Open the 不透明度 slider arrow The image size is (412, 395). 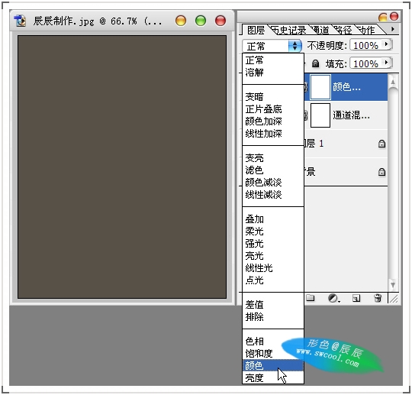pyautogui.click(x=387, y=44)
